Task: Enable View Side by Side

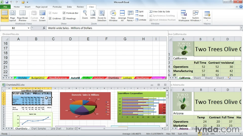Action: (x=160, y=12)
